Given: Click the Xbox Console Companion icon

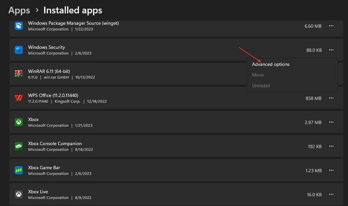Looking at the screenshot, I should click(x=19, y=146).
